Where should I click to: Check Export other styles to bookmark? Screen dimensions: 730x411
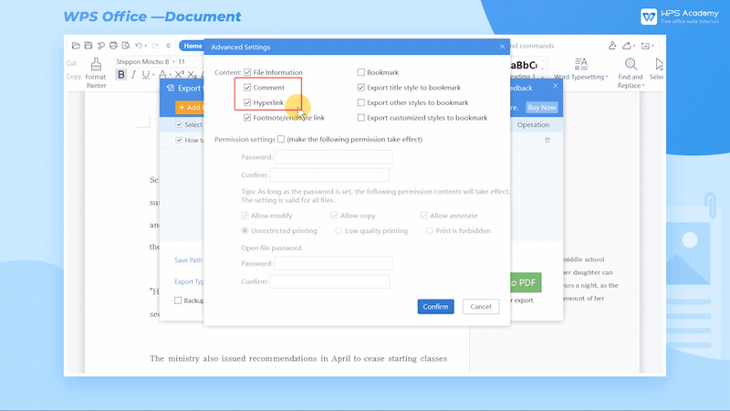coord(361,103)
